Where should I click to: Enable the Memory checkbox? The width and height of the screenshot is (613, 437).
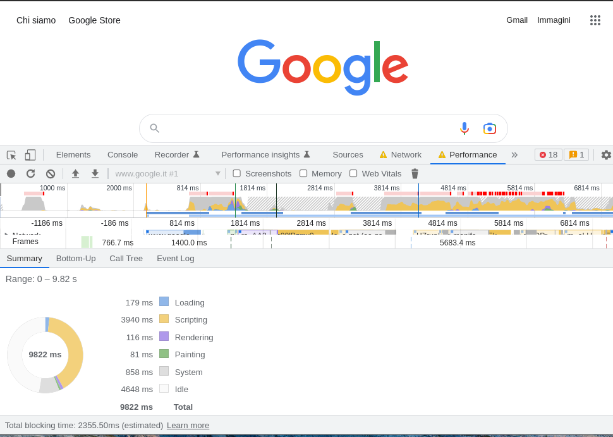point(303,173)
